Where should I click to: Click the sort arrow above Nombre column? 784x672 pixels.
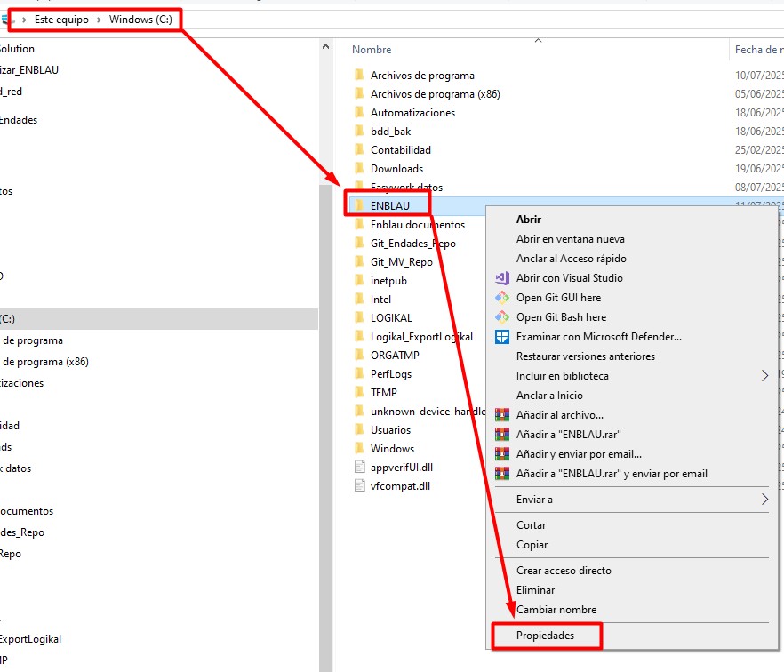tap(538, 41)
